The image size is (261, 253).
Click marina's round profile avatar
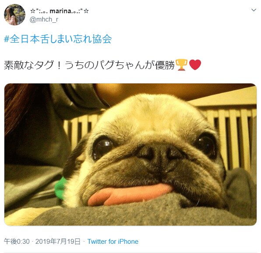point(14,14)
